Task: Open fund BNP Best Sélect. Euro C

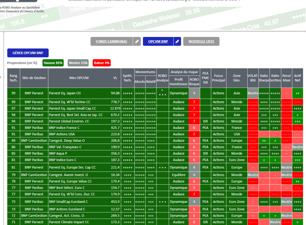Action: coord(67,188)
